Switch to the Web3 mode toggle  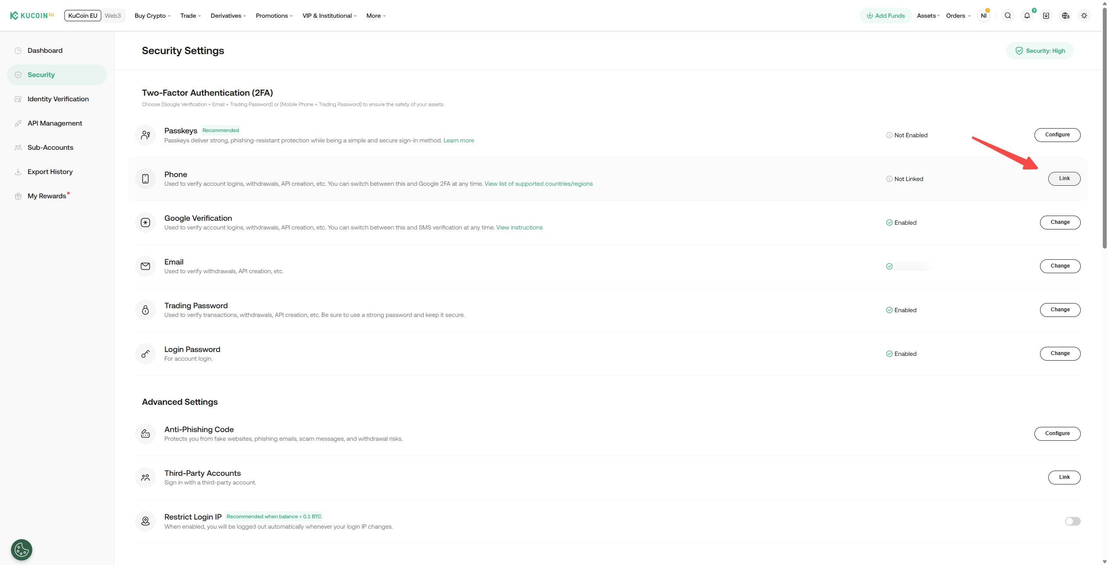[113, 16]
